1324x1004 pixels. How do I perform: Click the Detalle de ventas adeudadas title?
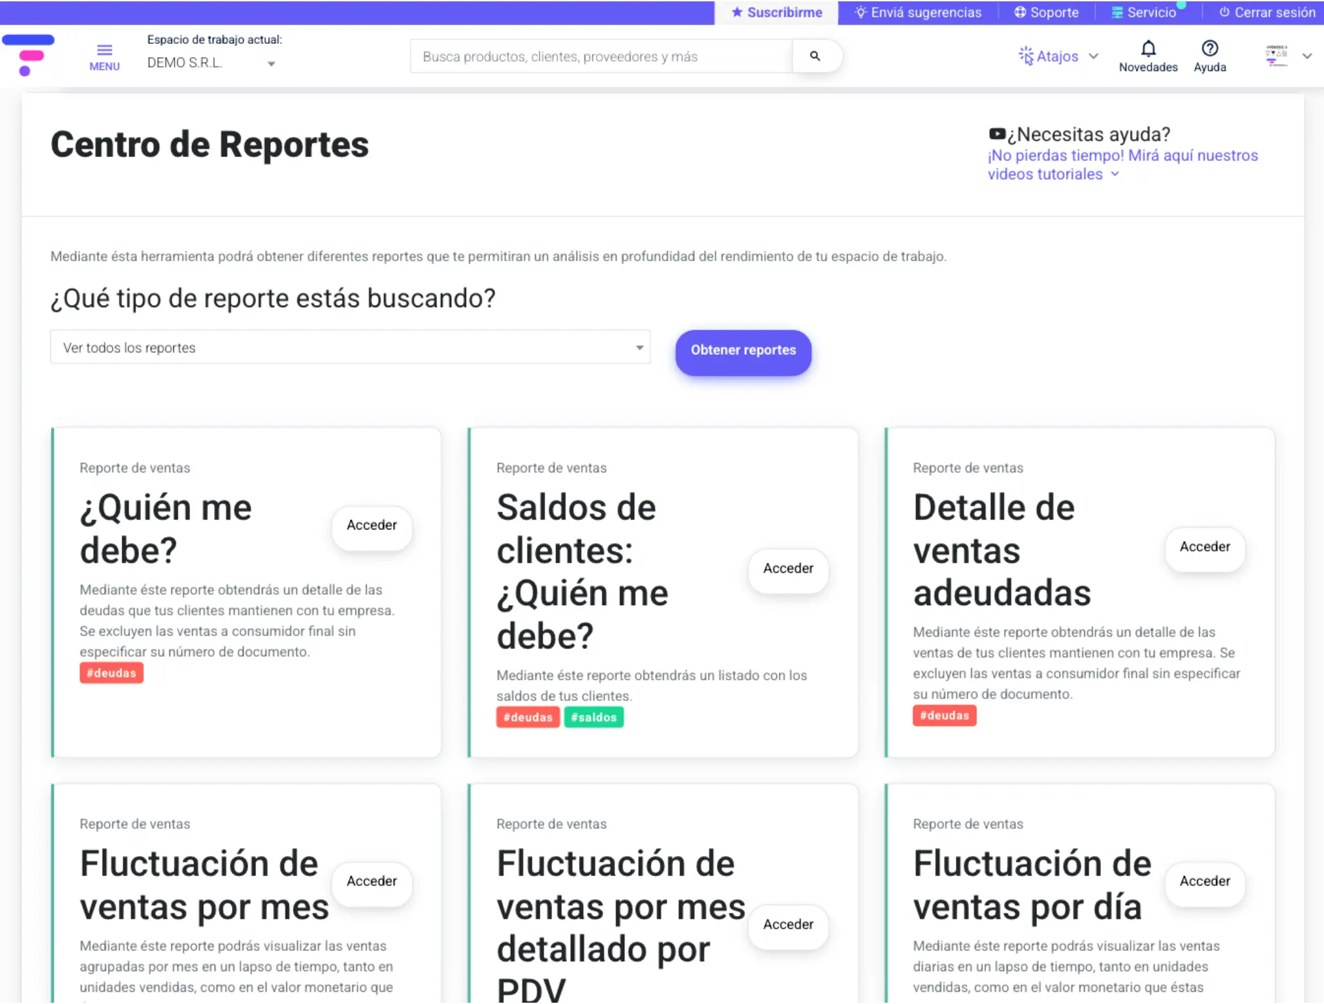click(x=1002, y=550)
